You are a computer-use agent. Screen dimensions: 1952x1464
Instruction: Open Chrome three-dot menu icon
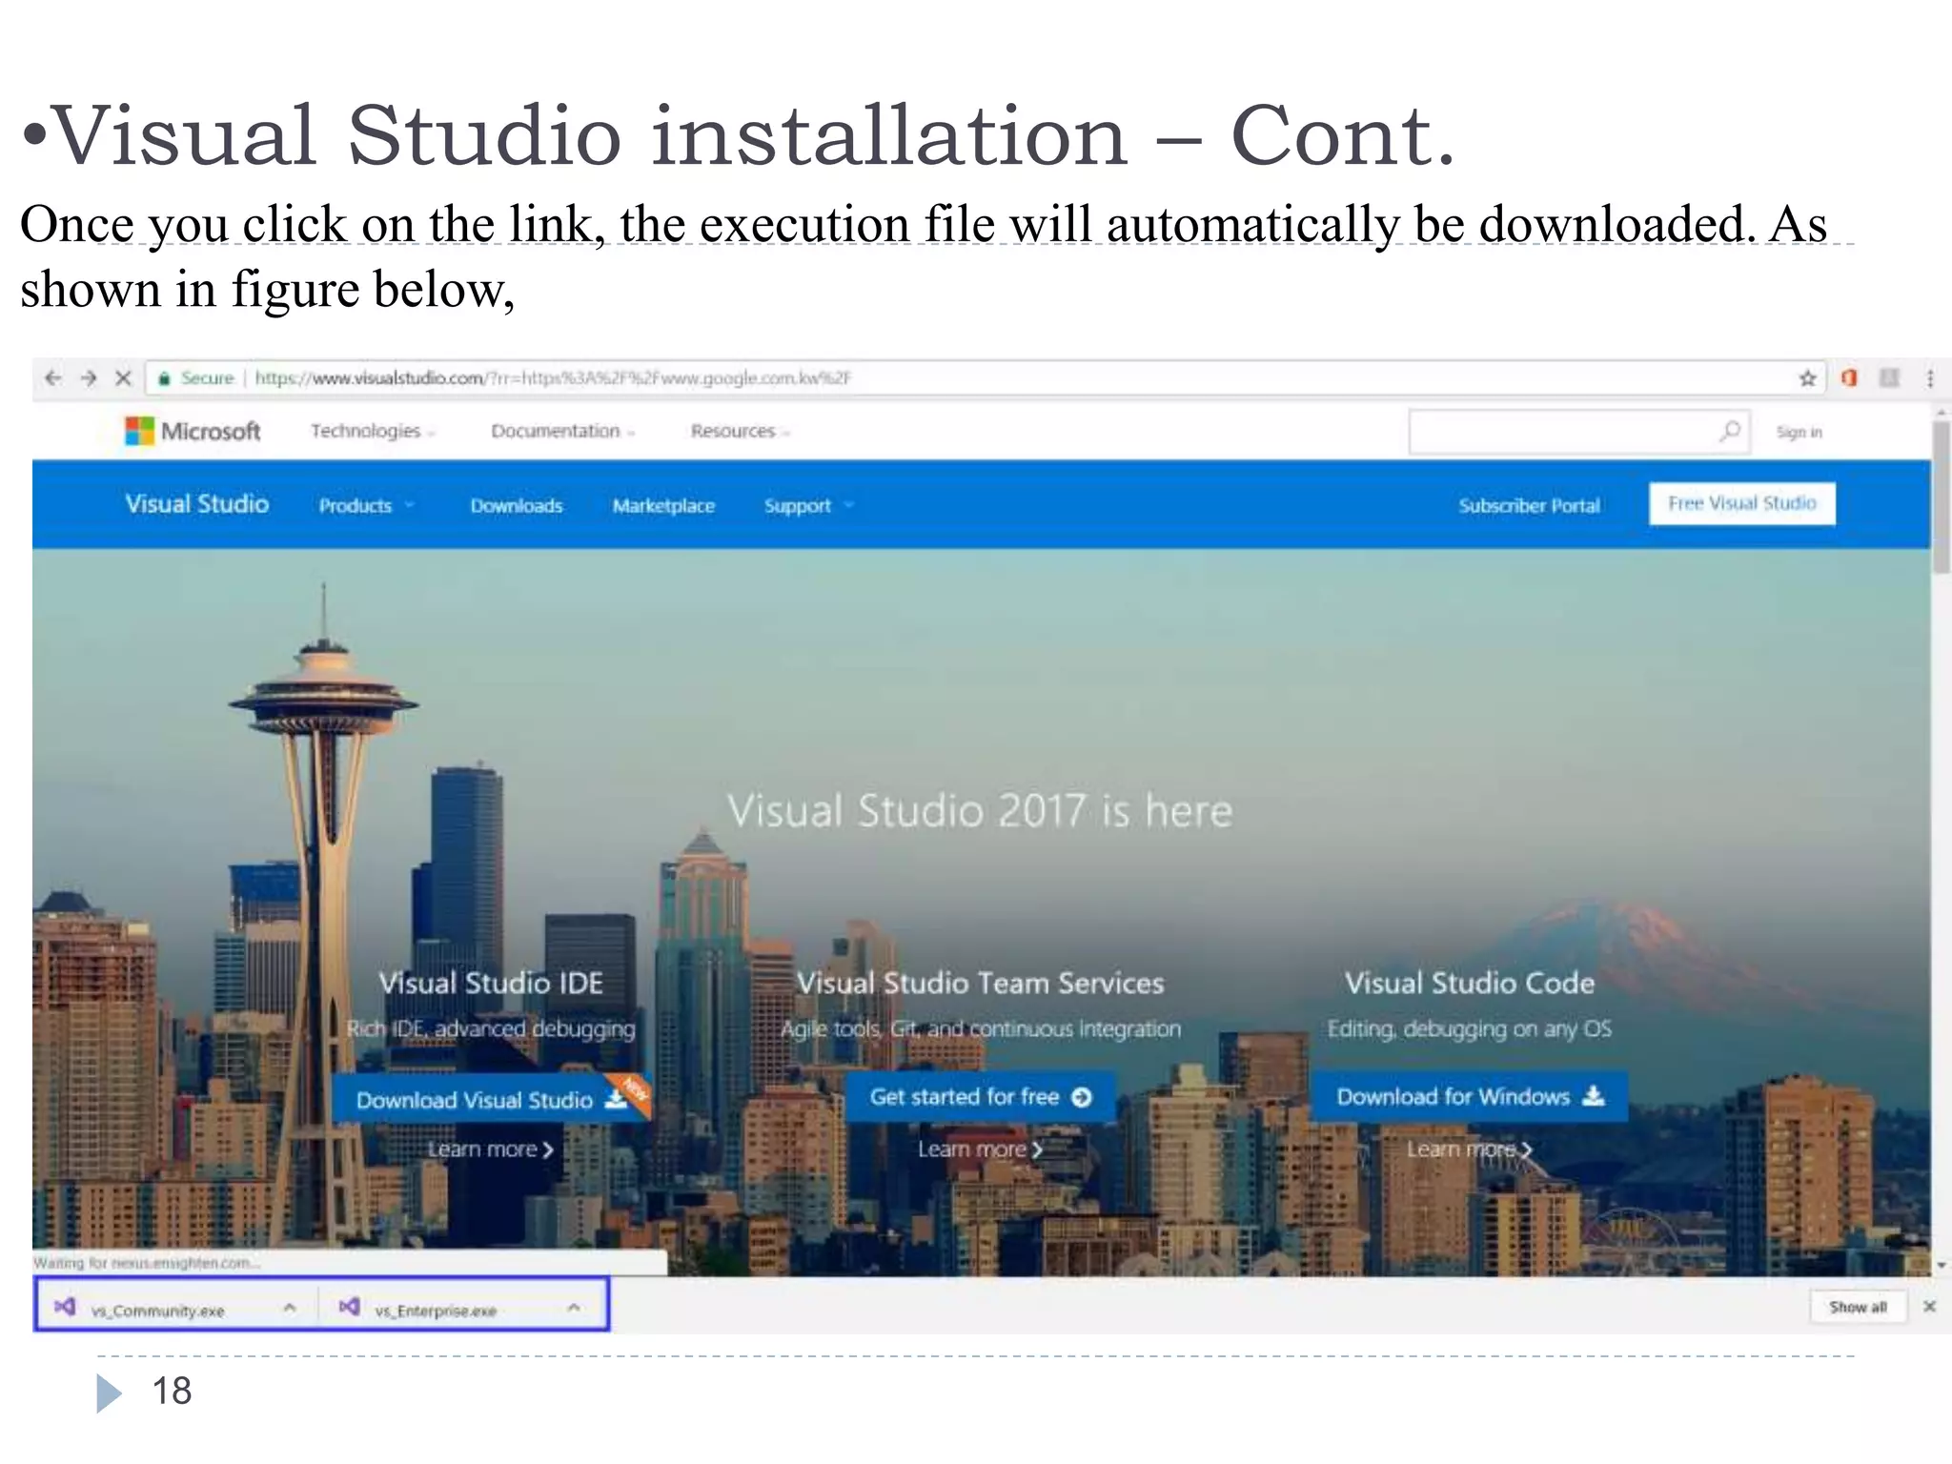pos(1930,378)
